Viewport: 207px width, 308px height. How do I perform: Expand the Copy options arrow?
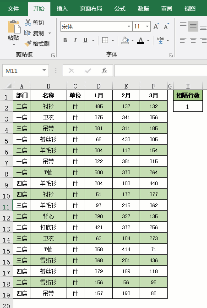(49, 33)
